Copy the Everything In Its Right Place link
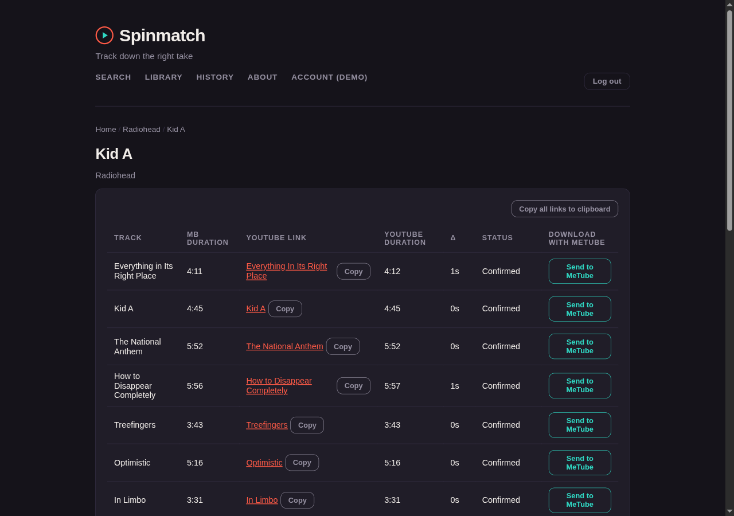Screen dimensions: 734x516 pyautogui.click(x=353, y=271)
